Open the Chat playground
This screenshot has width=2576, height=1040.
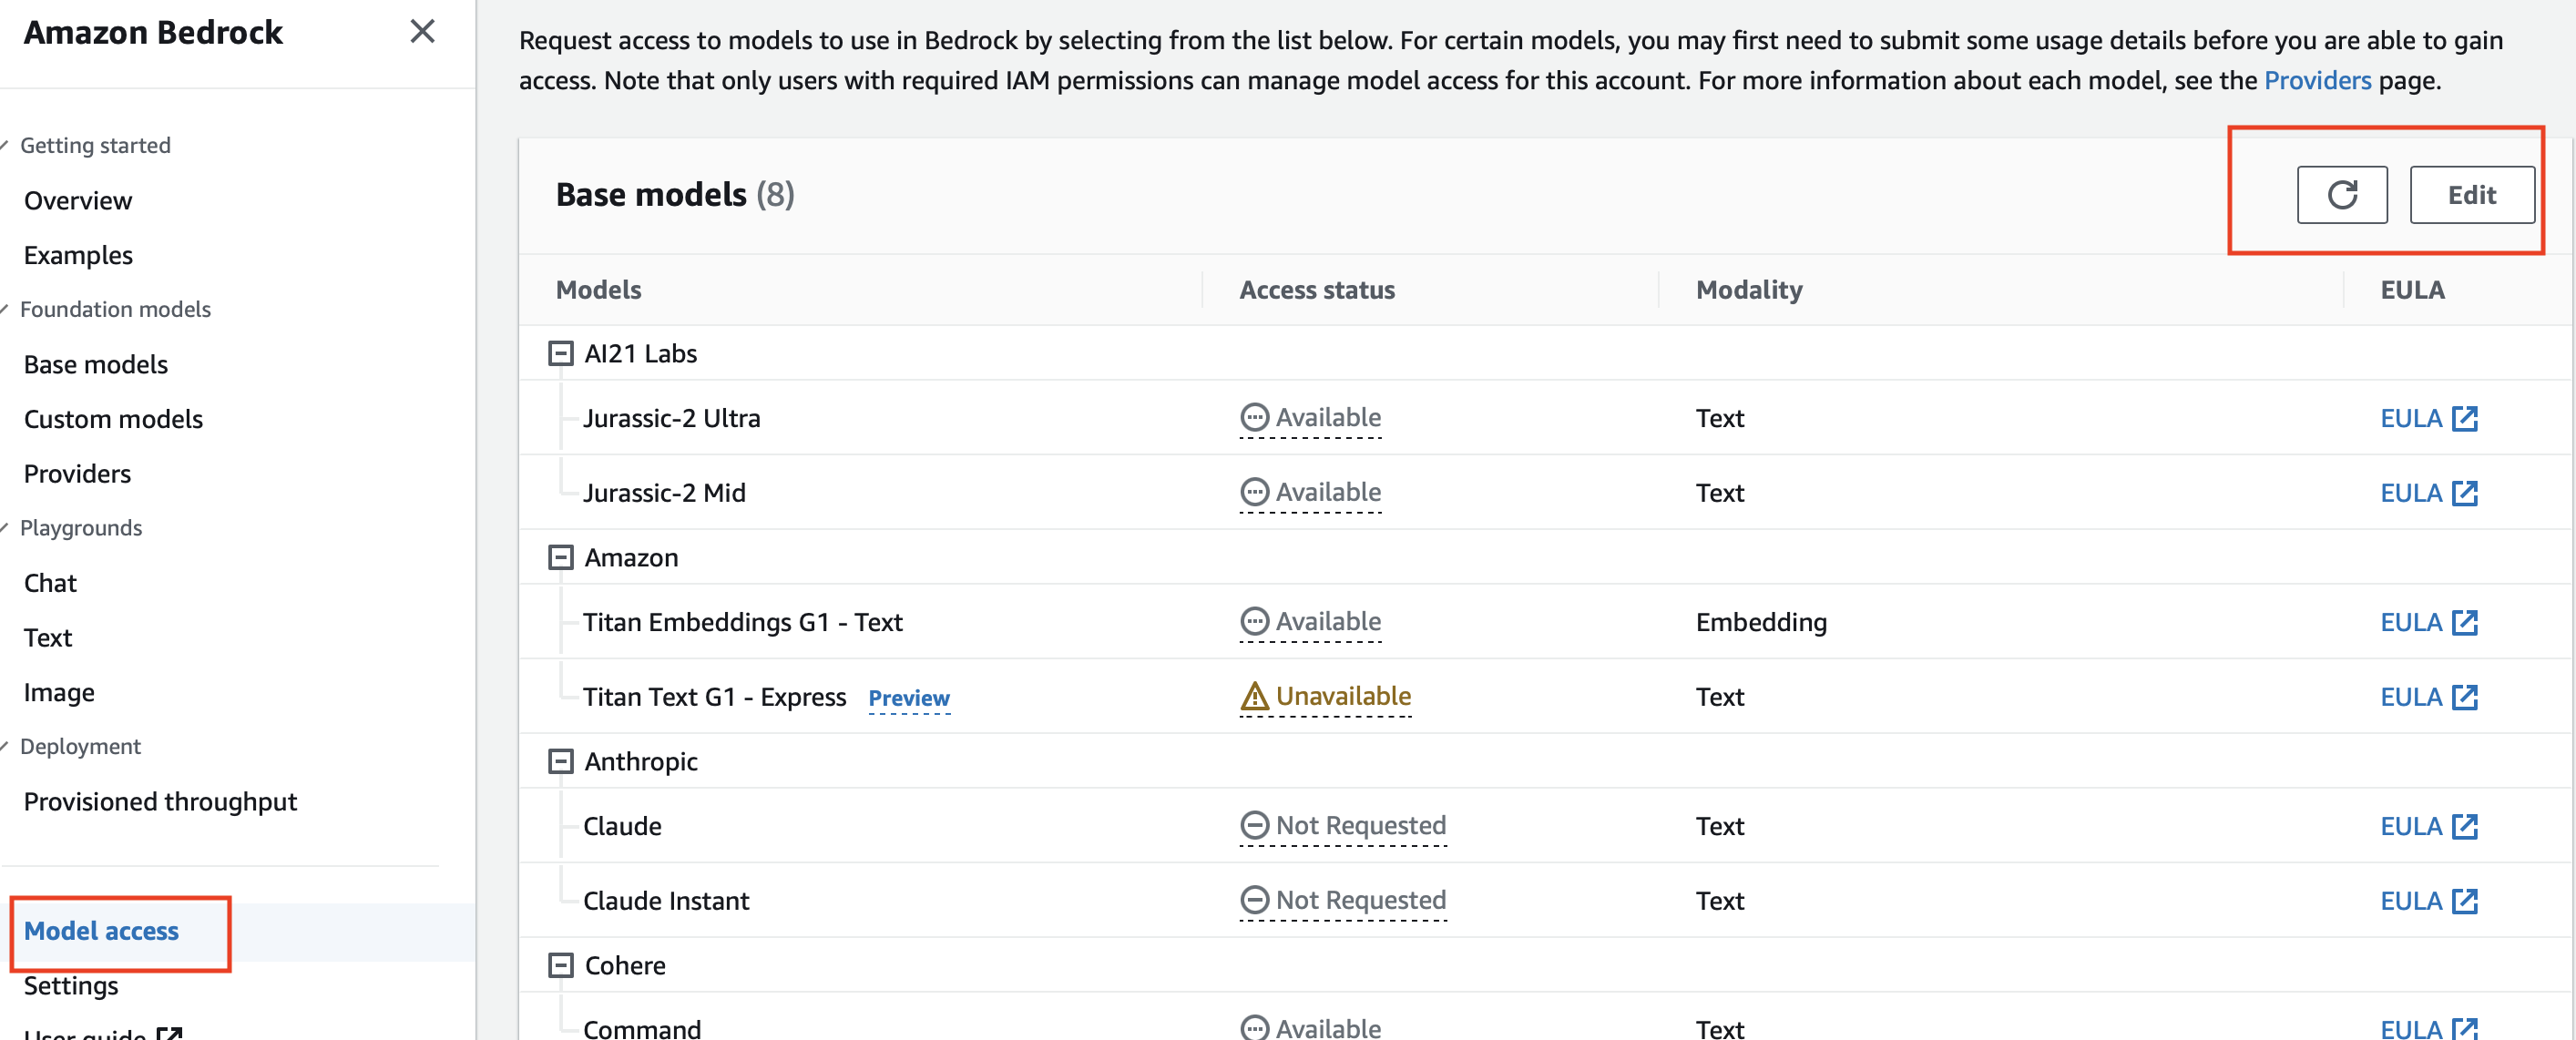[x=50, y=583]
